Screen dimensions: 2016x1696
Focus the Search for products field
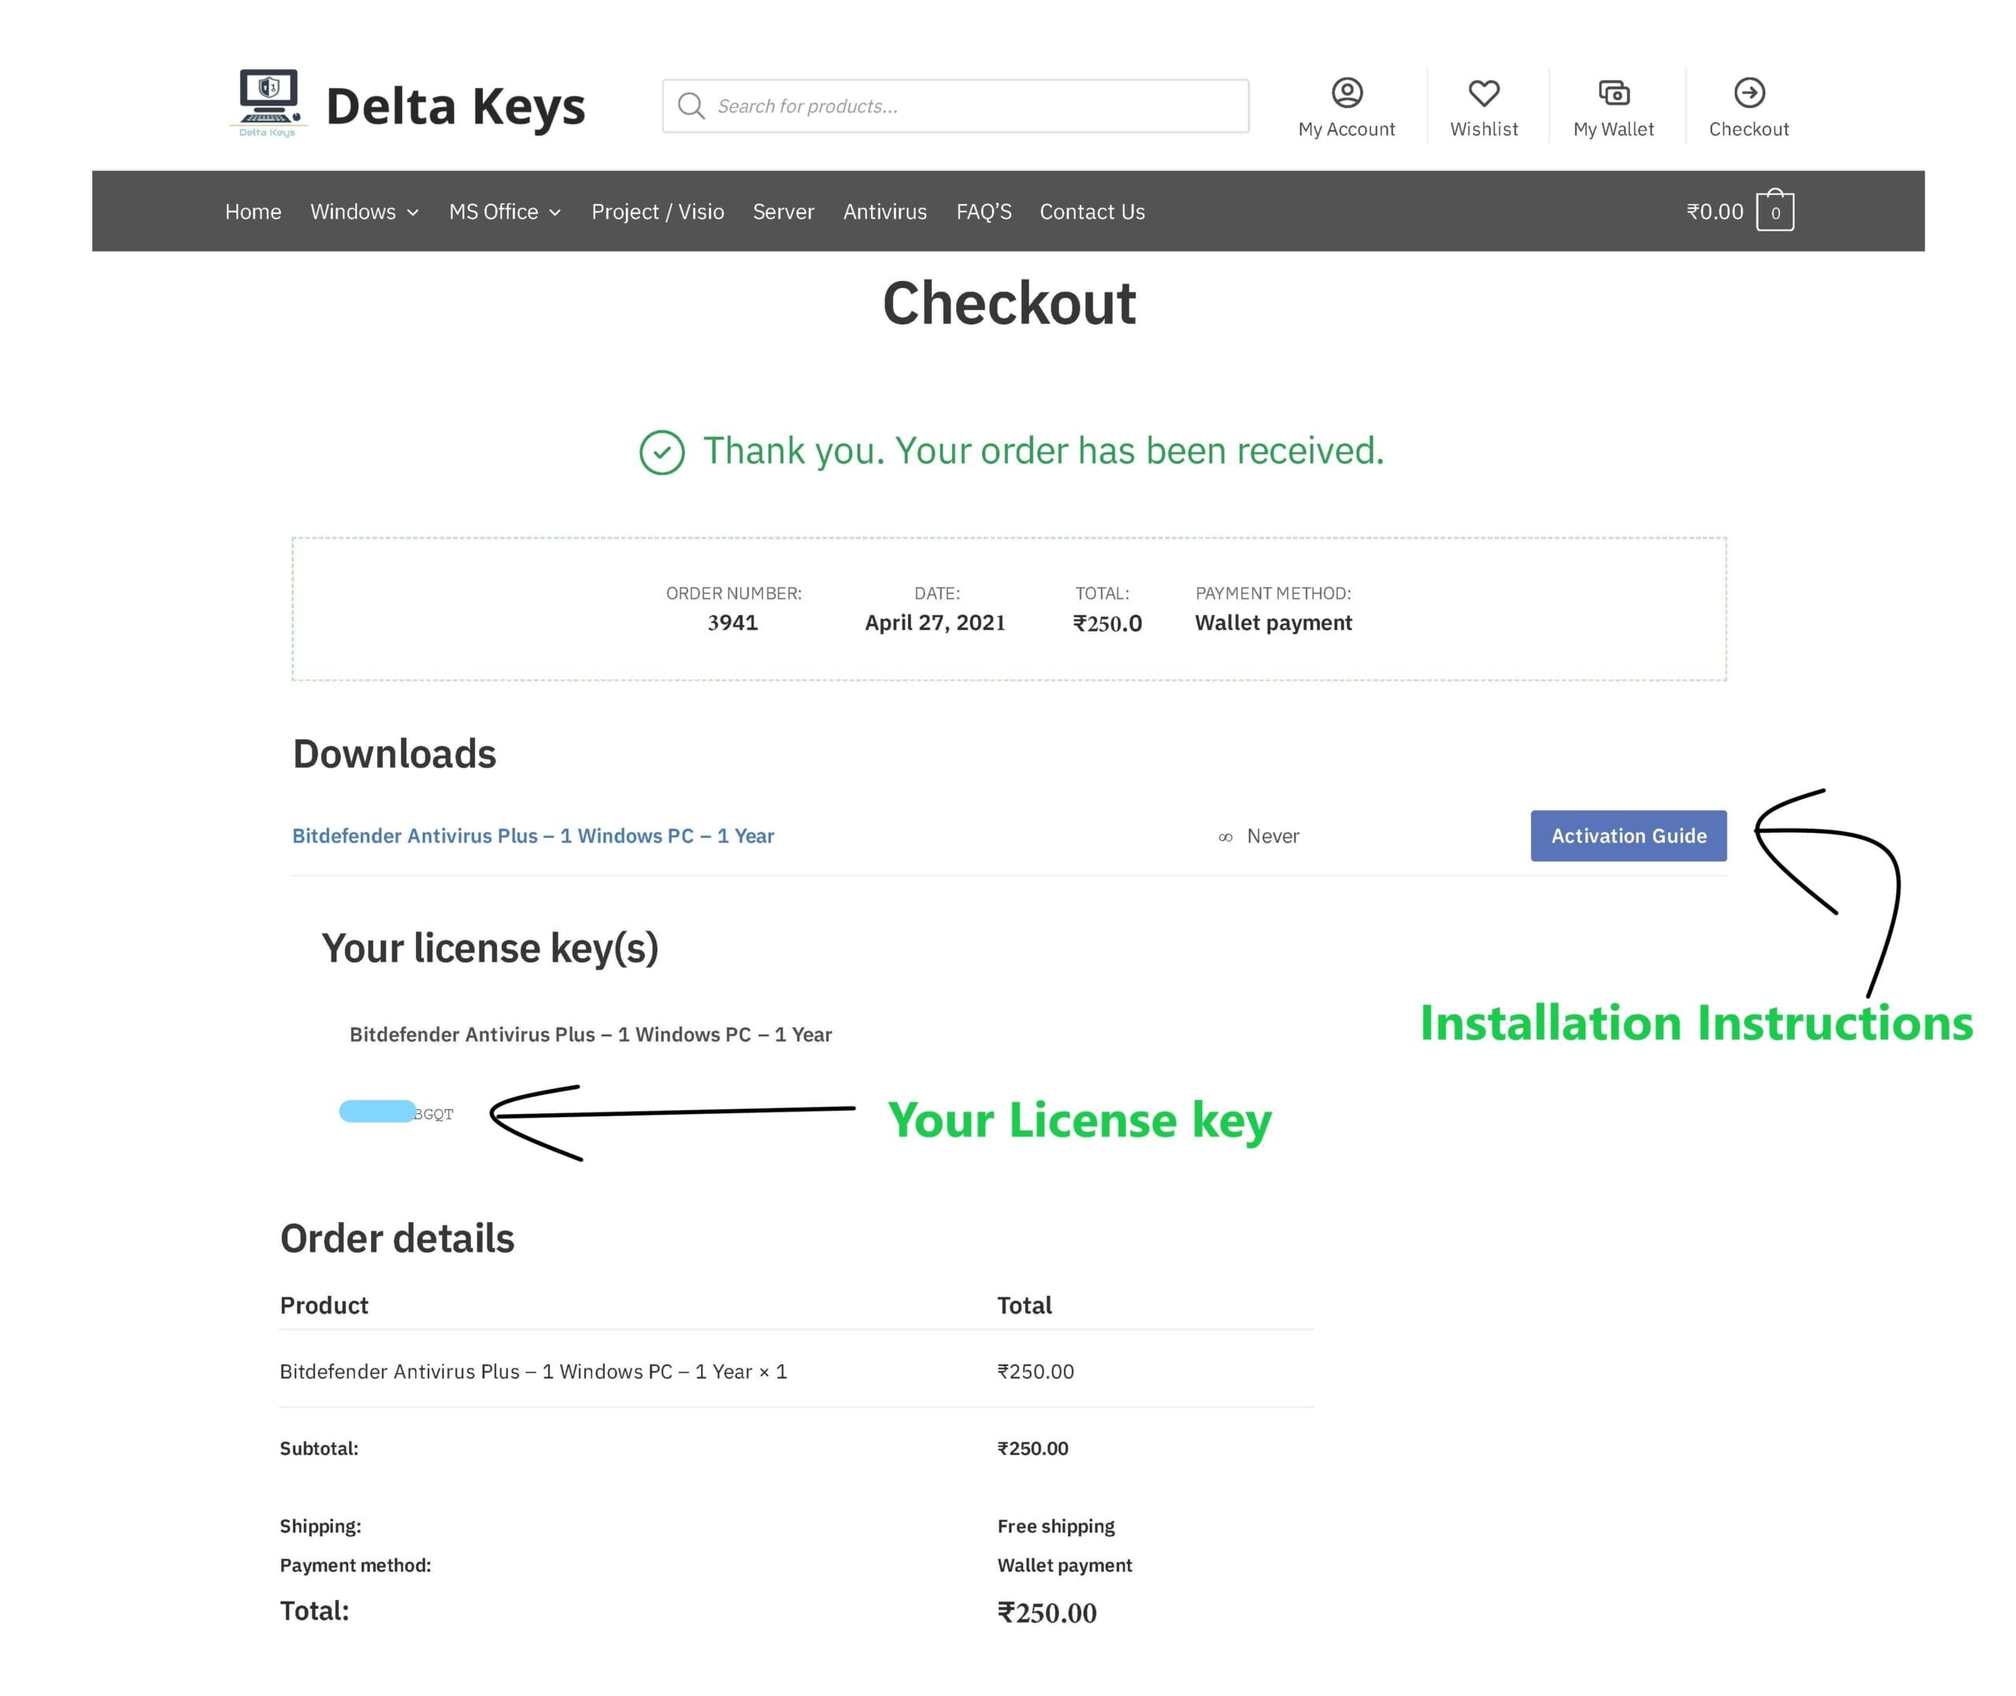[971, 106]
